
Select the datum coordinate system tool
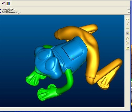[x=128, y=43]
